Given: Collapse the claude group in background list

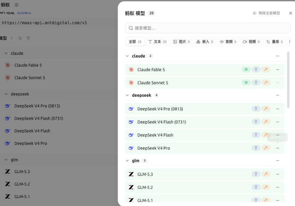Looking at the screenshot, I should (6, 53).
